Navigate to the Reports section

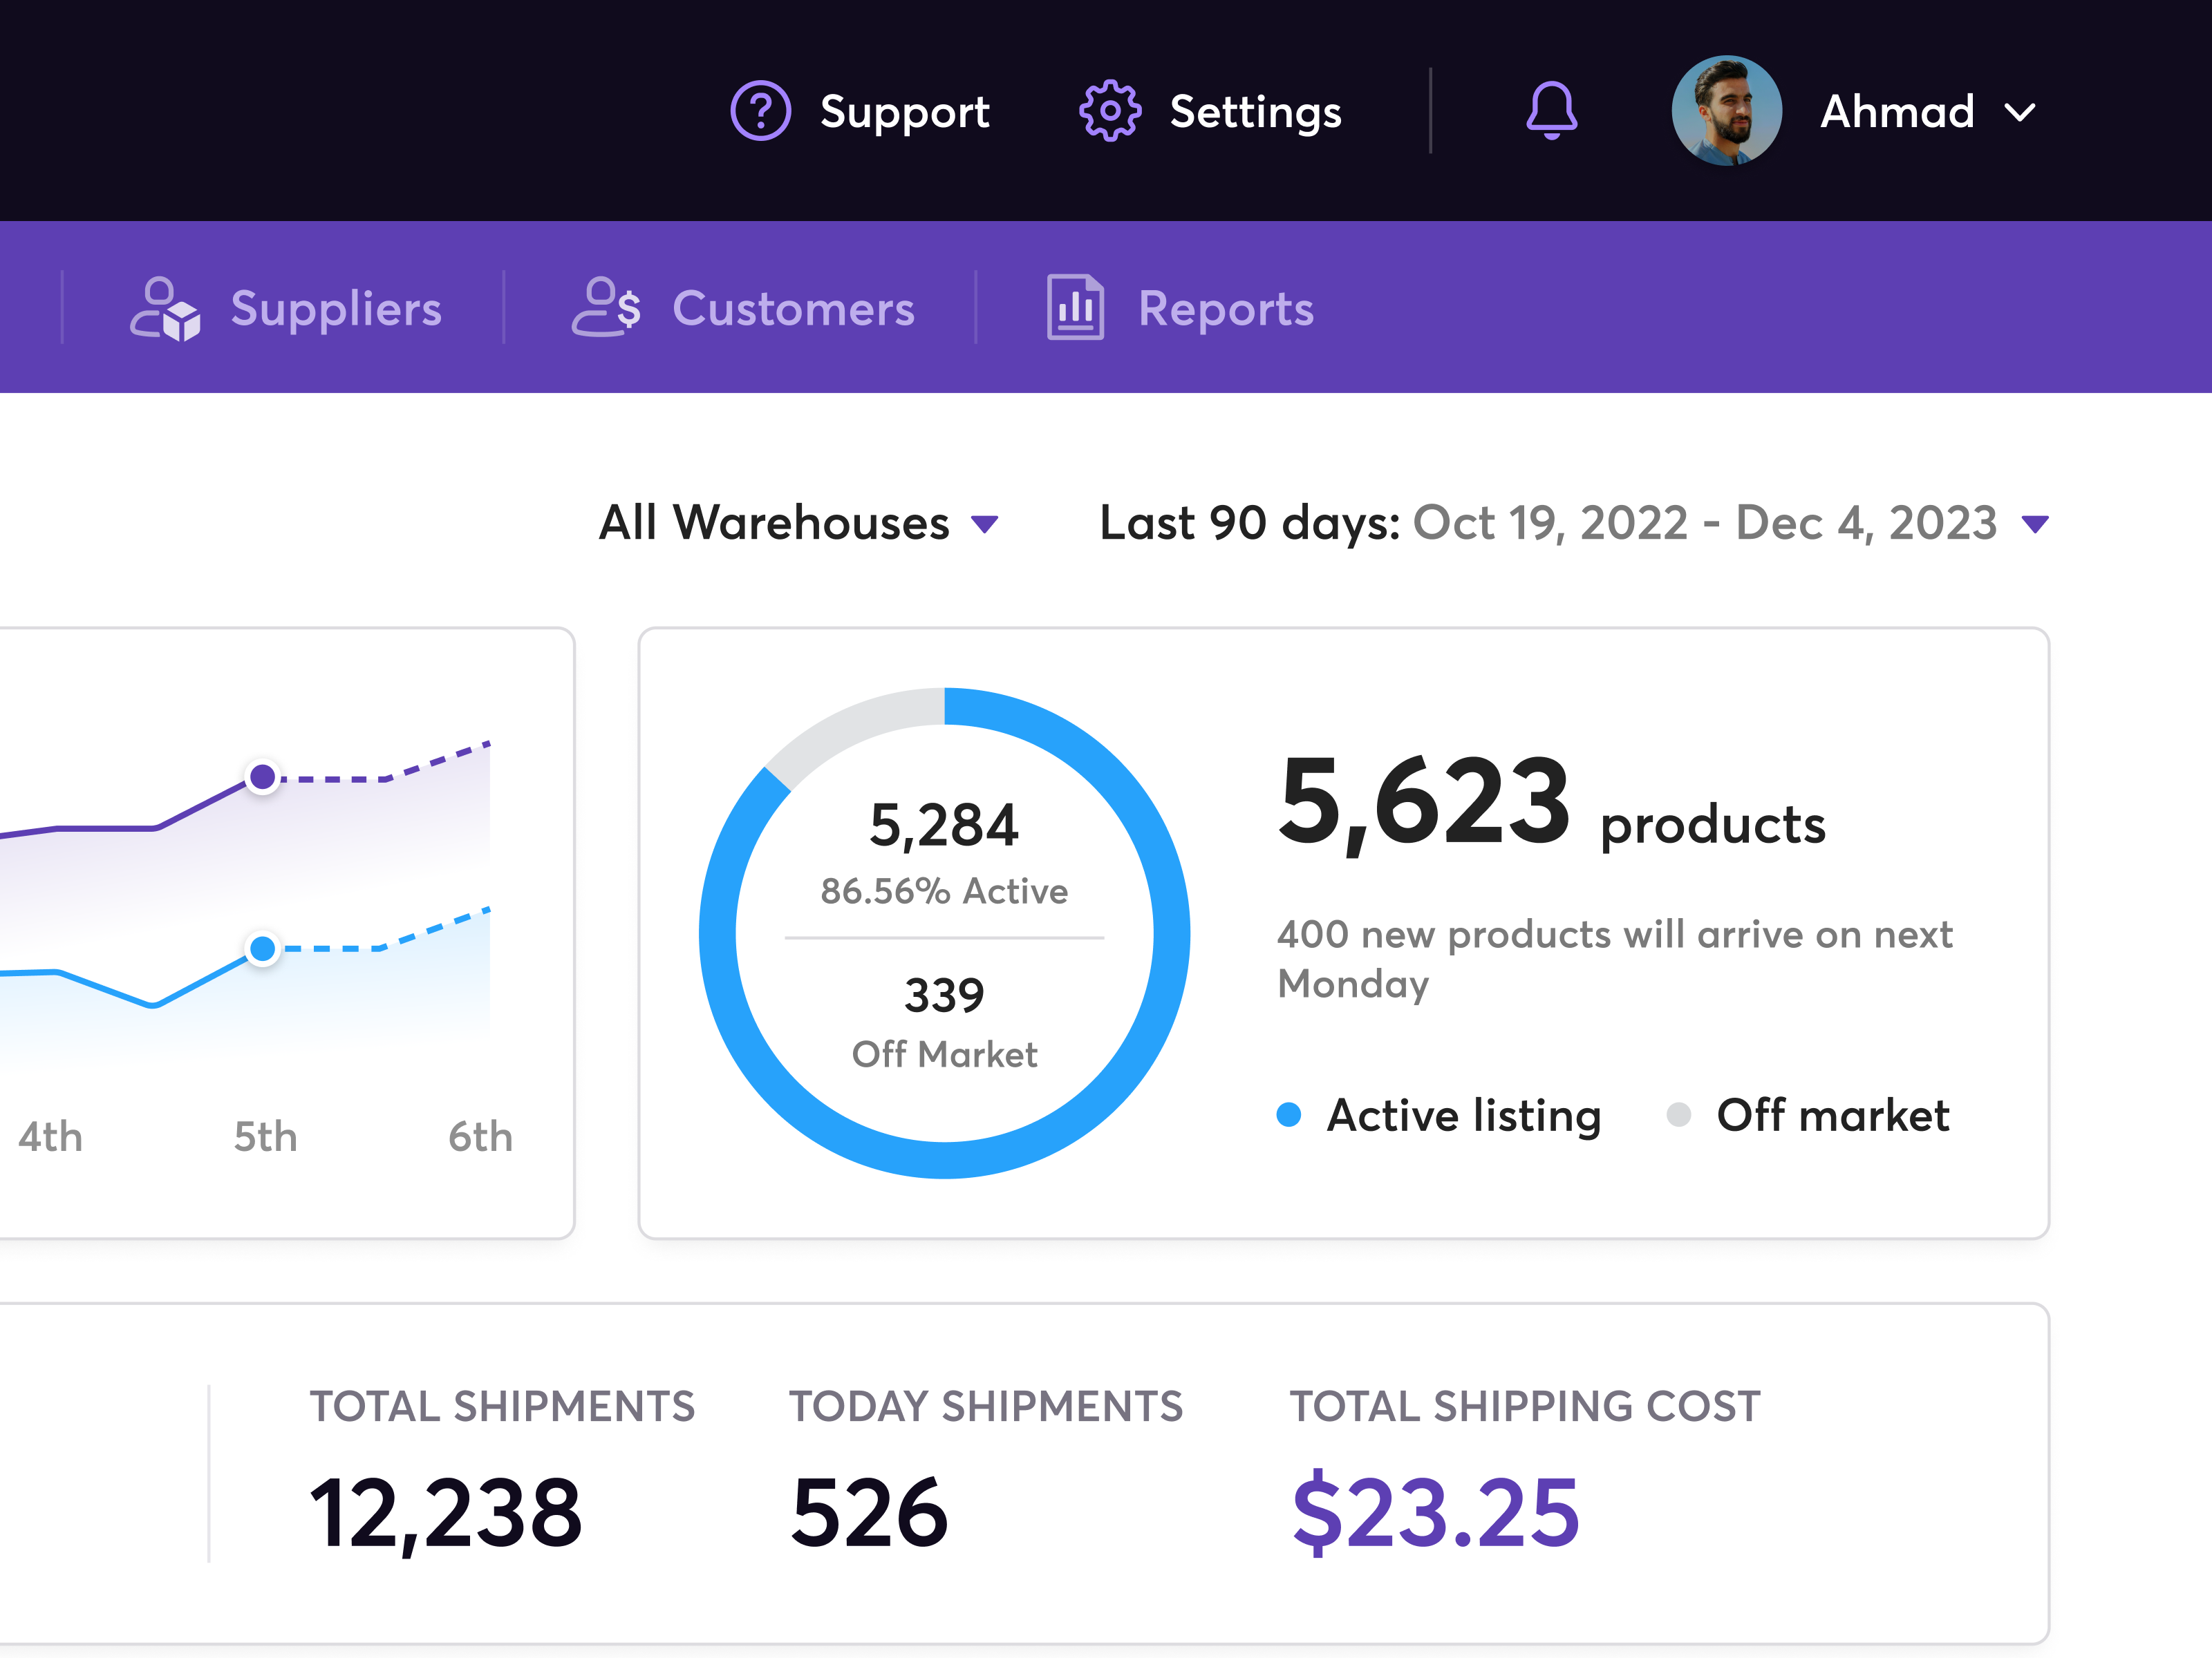pos(1226,309)
